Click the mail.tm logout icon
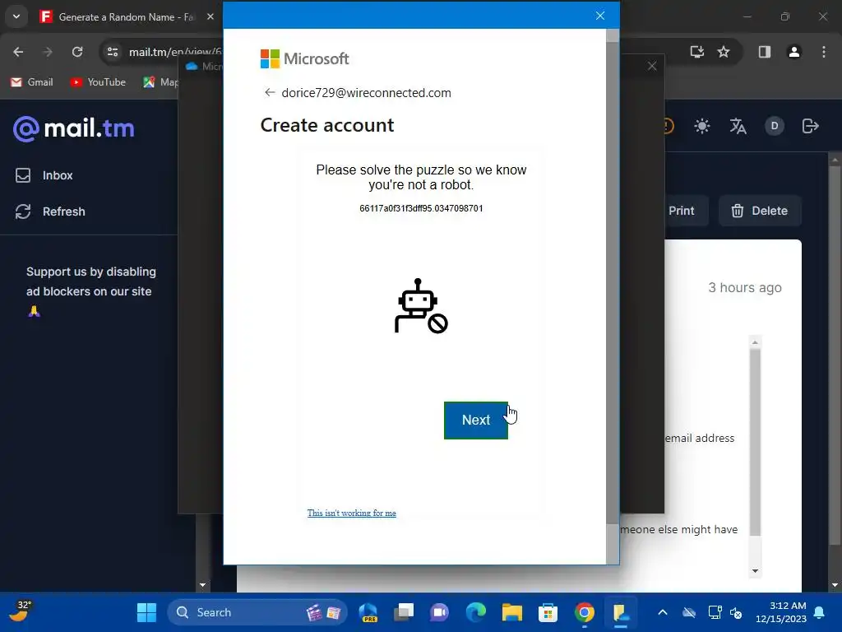This screenshot has width=842, height=632. [810, 126]
